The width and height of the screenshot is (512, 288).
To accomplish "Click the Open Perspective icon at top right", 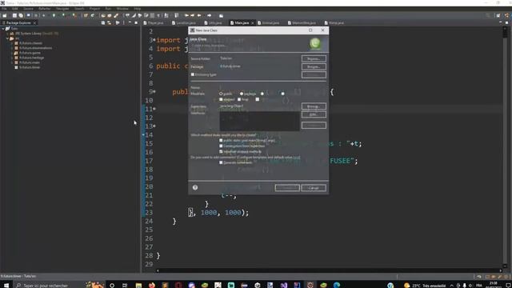I will click(498, 15).
